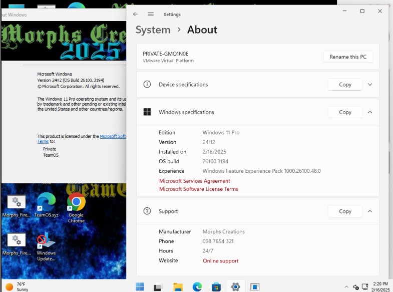Go back using the Settings back arrow
The image size is (393, 292).
[135, 15]
